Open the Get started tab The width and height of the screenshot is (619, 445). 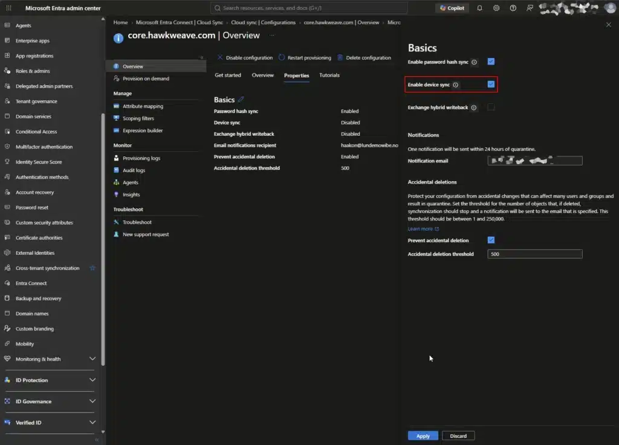point(228,75)
